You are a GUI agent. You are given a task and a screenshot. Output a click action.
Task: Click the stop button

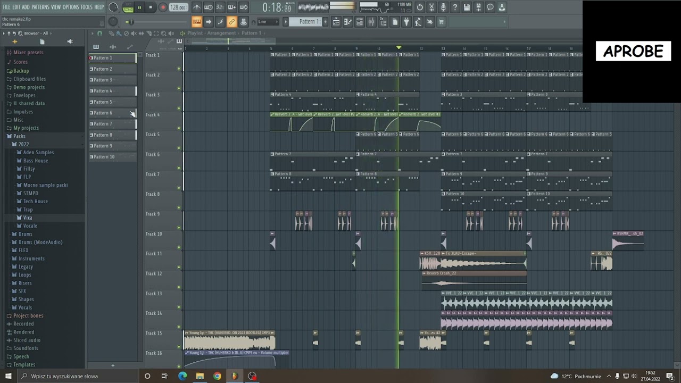151,7
